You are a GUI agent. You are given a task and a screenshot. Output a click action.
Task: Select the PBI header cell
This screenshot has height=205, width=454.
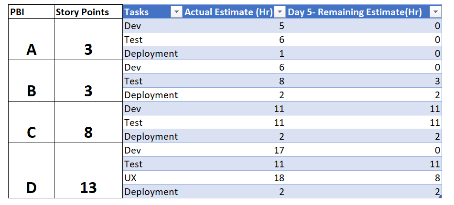click(x=31, y=12)
